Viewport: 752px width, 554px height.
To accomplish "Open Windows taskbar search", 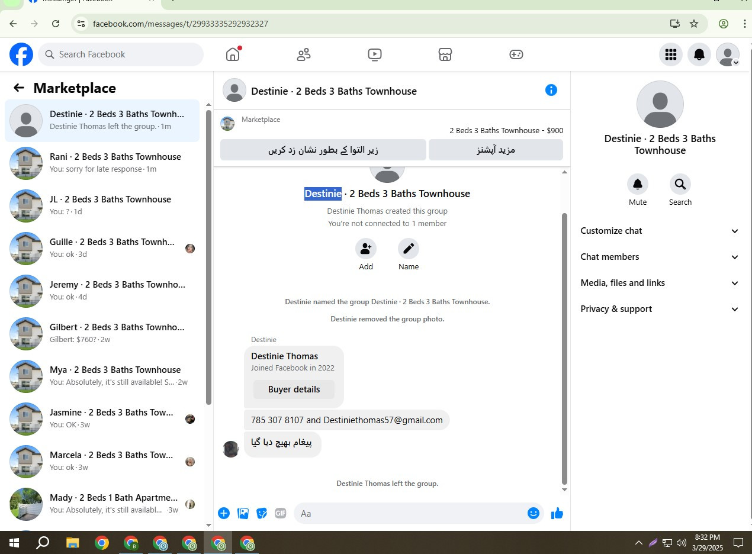I will click(43, 542).
